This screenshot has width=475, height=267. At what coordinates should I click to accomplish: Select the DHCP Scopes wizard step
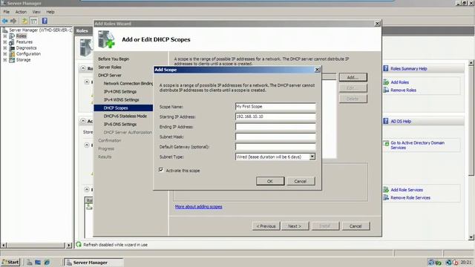pyautogui.click(x=123, y=108)
